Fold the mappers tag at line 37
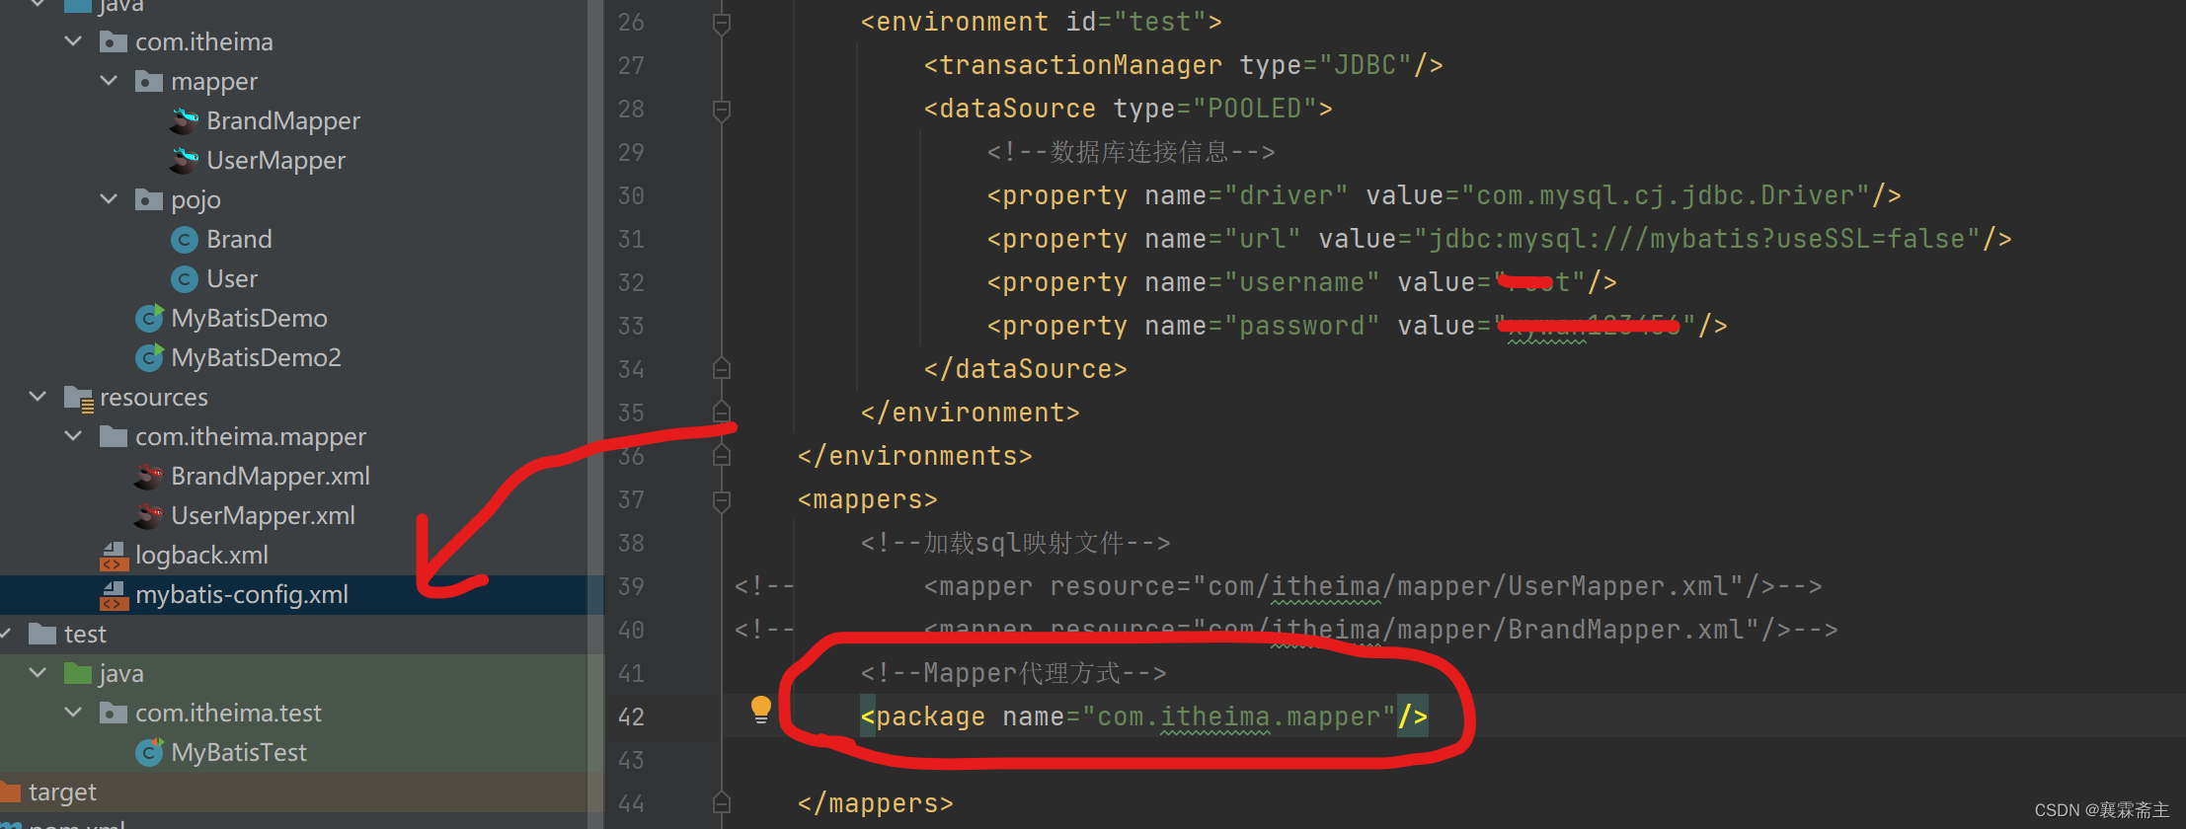 coord(722,500)
